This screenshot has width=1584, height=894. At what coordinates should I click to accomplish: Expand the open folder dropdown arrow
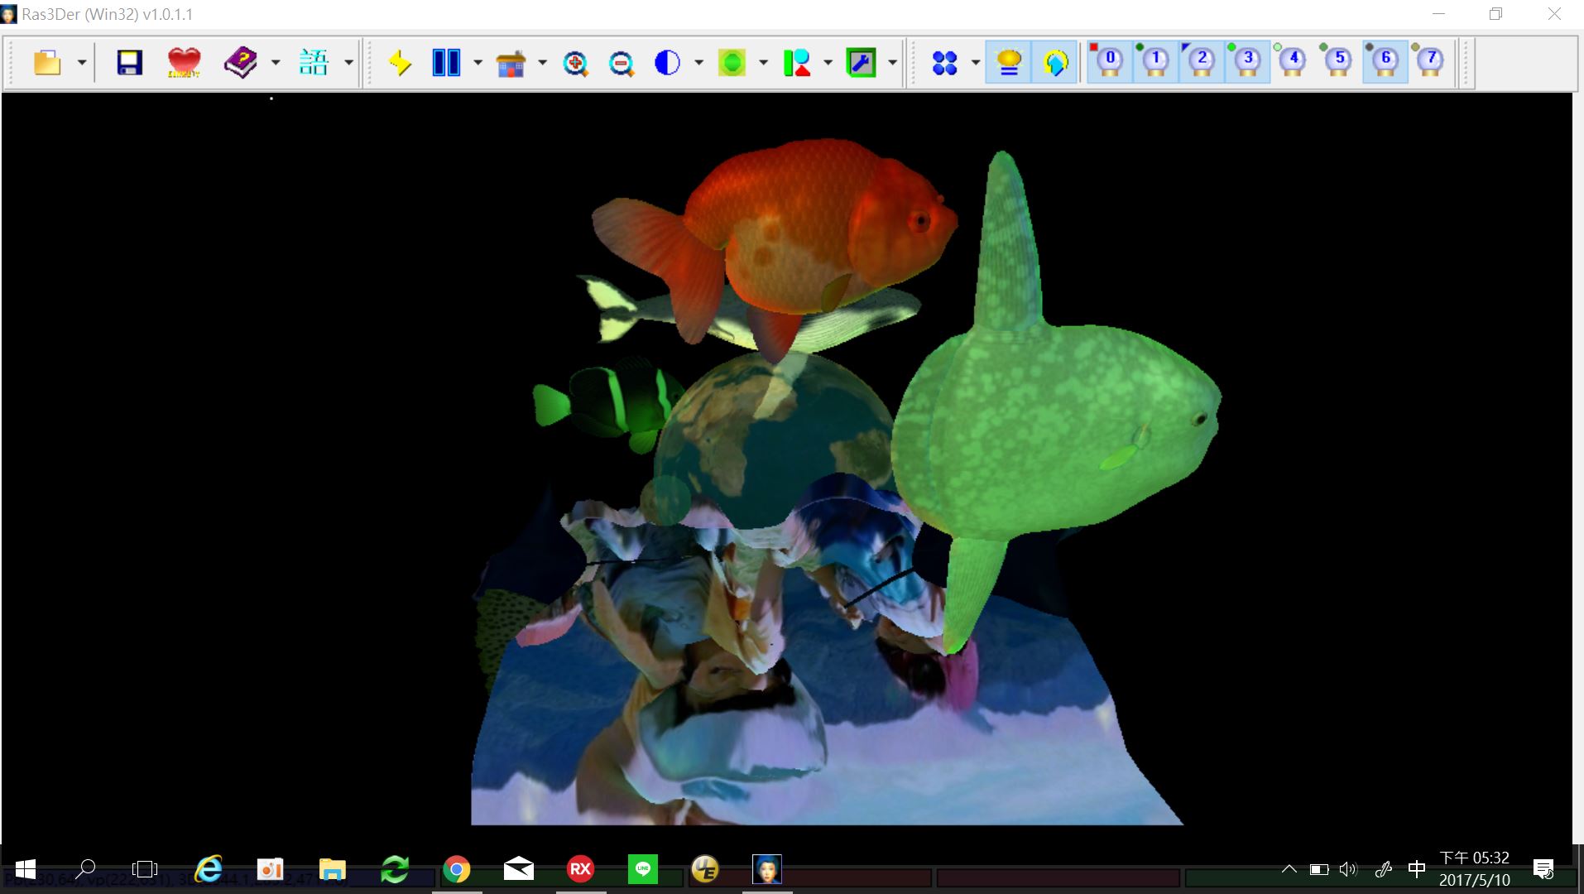81,63
